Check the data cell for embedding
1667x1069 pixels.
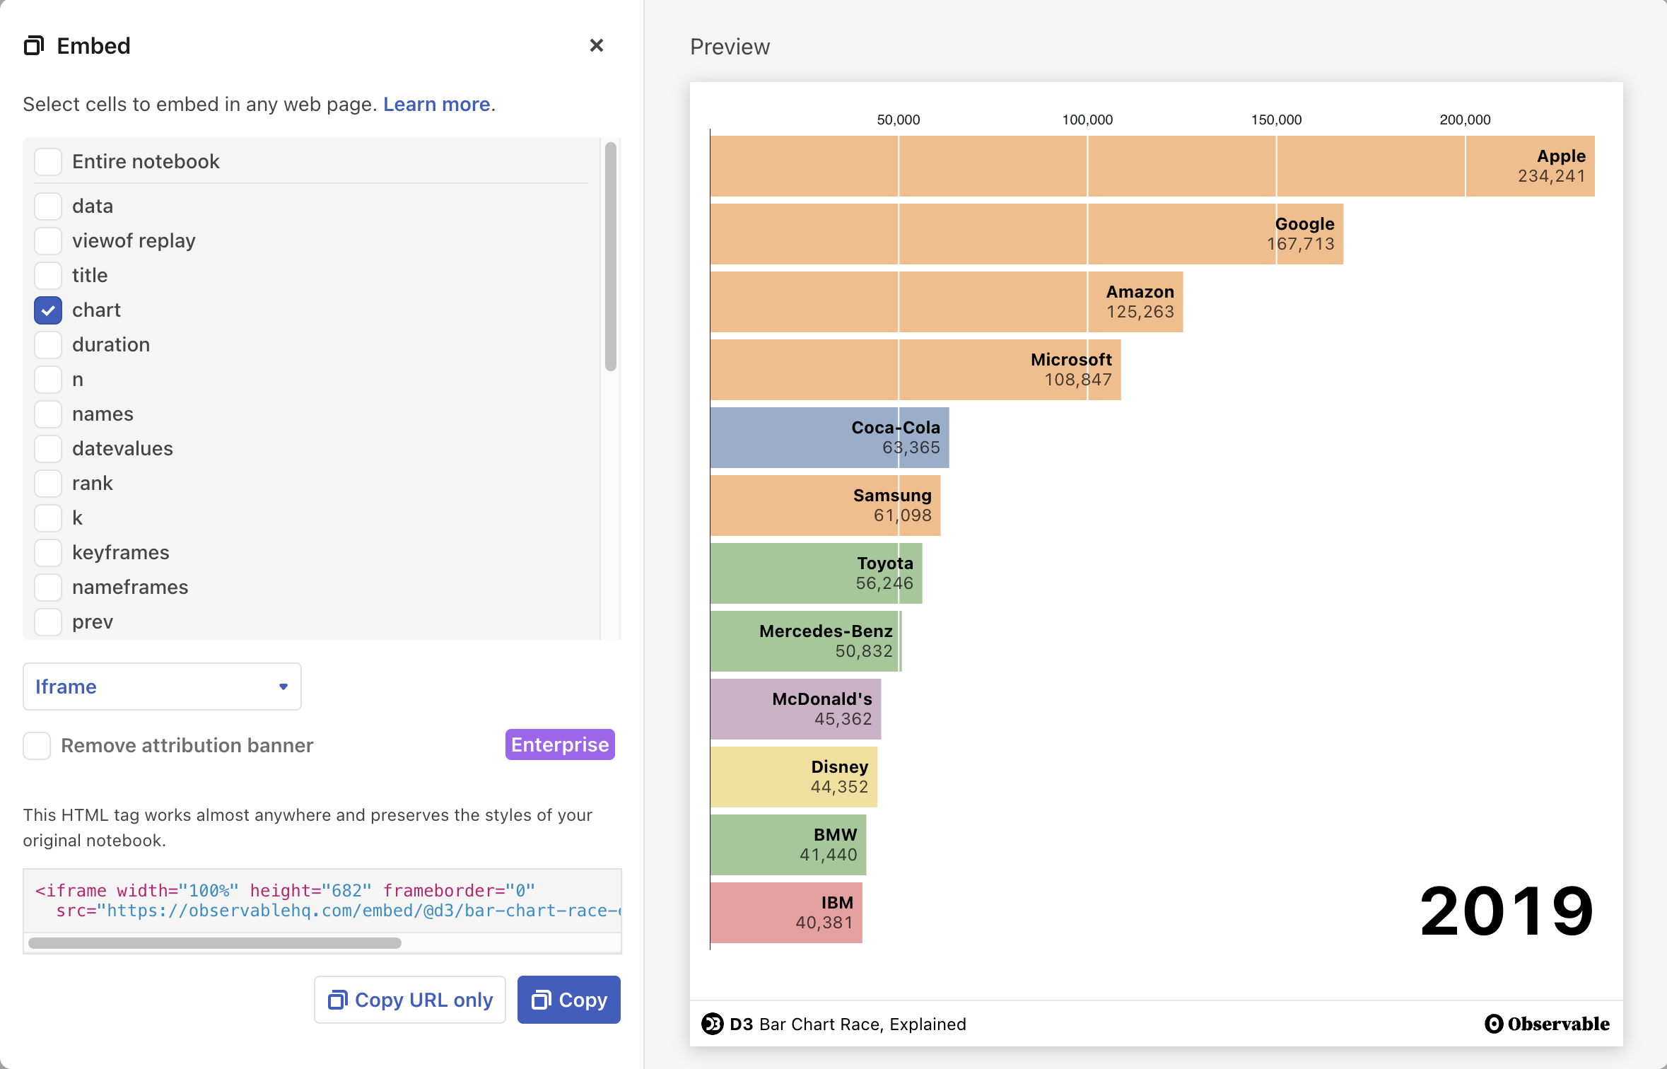click(x=47, y=206)
